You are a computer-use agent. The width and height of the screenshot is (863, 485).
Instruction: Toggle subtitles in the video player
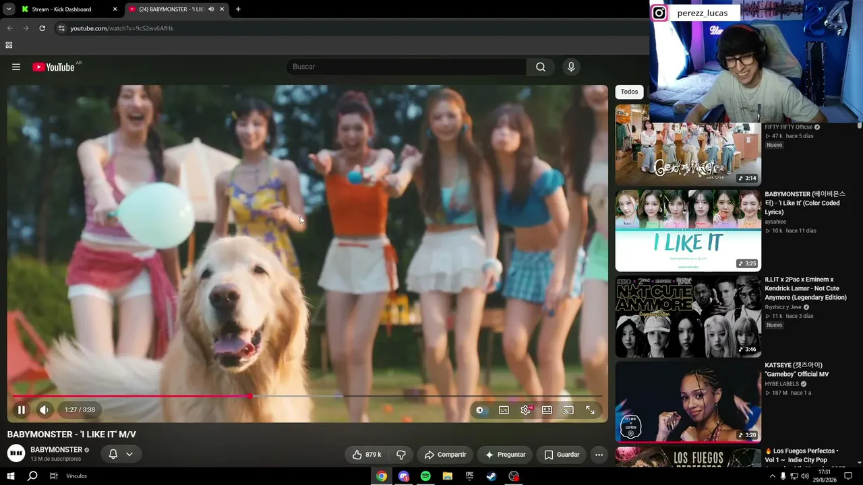504,410
